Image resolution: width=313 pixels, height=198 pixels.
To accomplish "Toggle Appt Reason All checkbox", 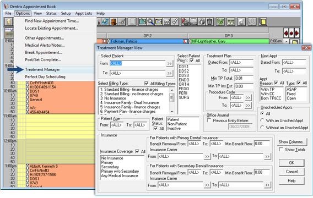I will pyautogui.click(x=276, y=82).
